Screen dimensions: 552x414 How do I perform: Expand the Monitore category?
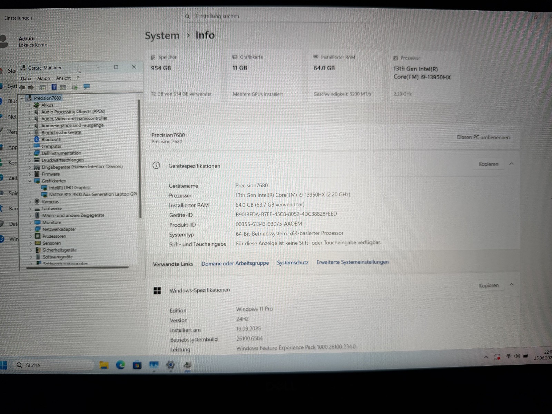point(30,223)
